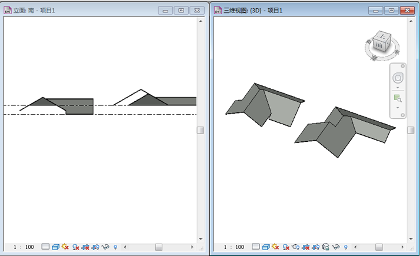Close the navigation bar with its X button

tap(403, 66)
